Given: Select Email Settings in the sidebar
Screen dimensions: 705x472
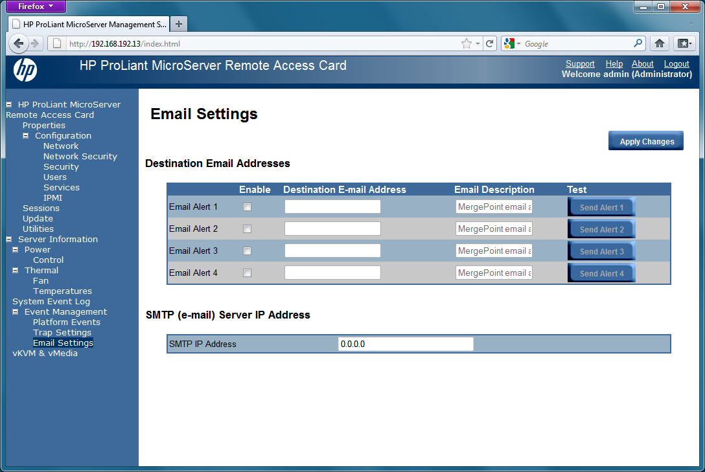Looking at the screenshot, I should click(63, 343).
